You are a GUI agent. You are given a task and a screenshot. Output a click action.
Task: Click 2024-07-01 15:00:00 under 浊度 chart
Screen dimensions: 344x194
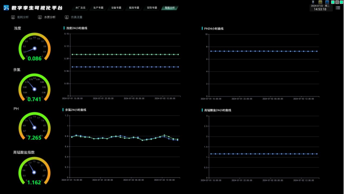72,98
